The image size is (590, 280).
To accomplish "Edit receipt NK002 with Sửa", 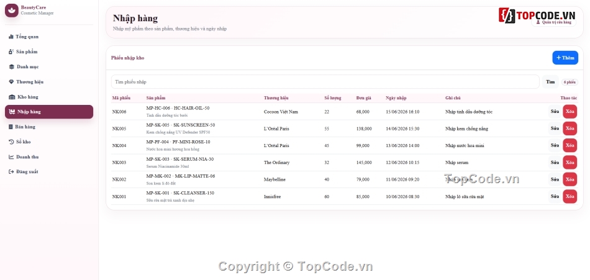I will [x=555, y=179].
